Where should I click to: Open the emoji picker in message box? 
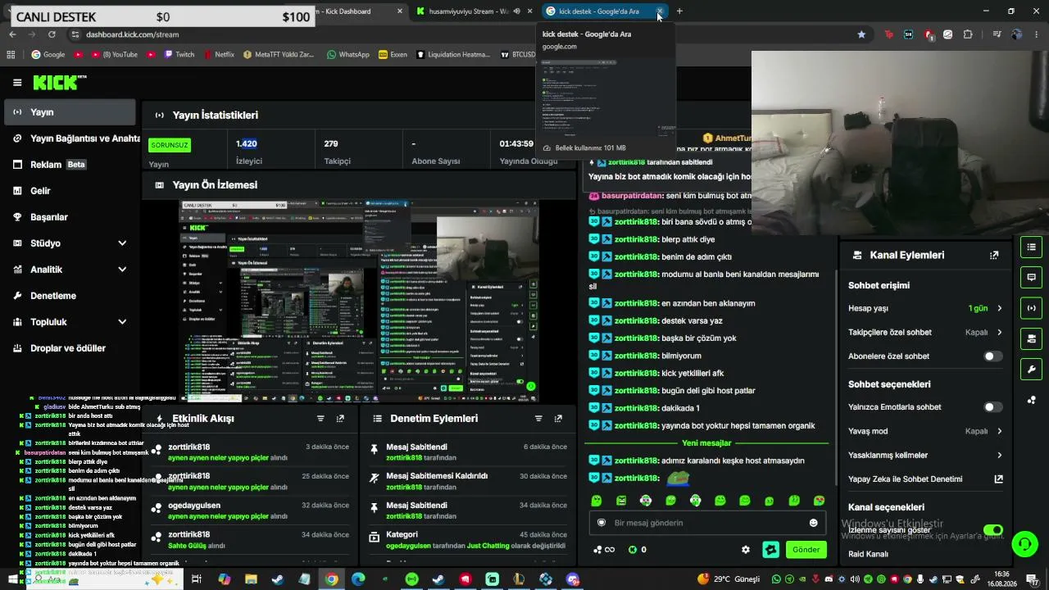point(813,523)
